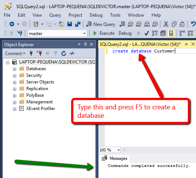Open the New Project dropdown arrow
Screen dimensions: 196x178
coord(42,24)
